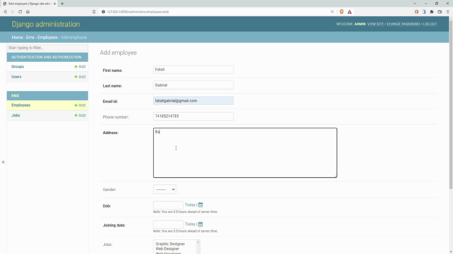Add a new Employee via sidebar plus Add
This screenshot has height=254, width=453.
[x=80, y=105]
